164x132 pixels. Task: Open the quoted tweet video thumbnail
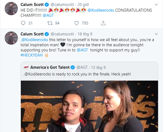(x=89, y=106)
